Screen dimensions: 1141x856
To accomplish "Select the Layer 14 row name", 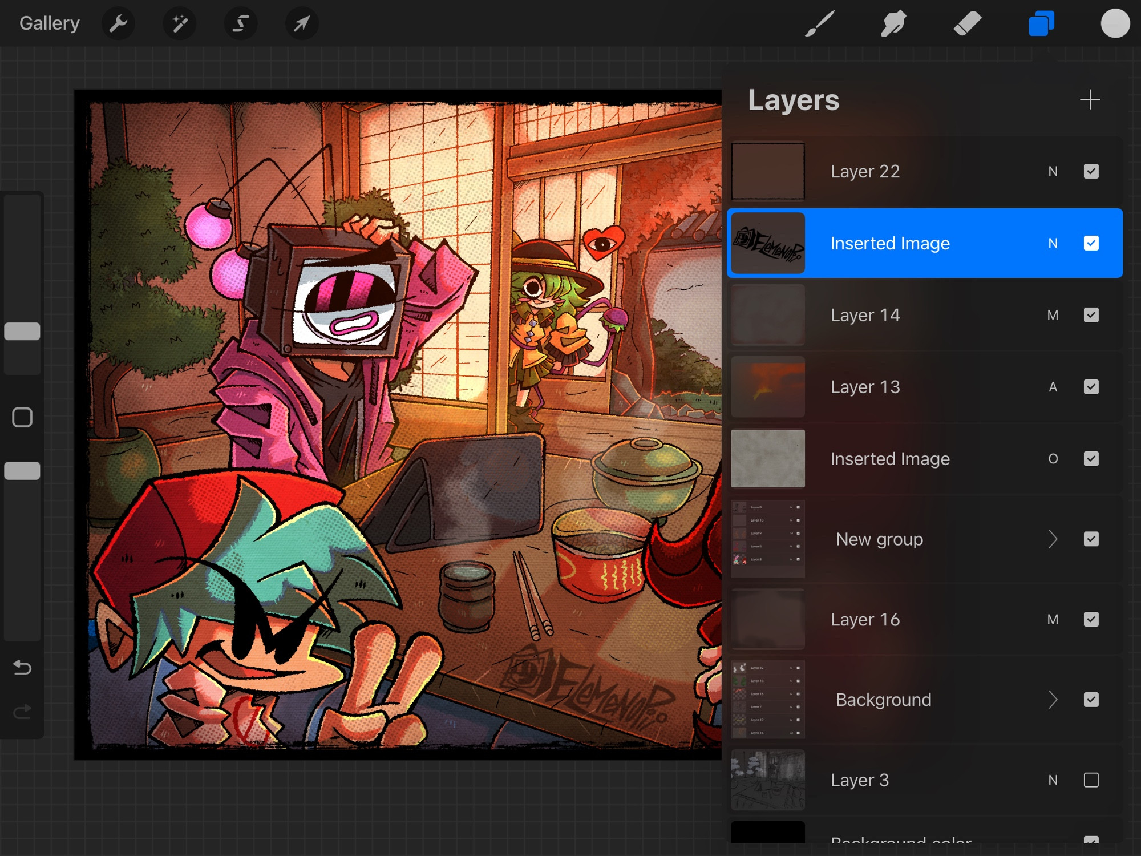I will tap(865, 315).
